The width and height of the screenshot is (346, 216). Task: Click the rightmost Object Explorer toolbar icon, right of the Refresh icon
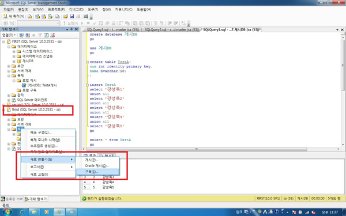[52, 35]
